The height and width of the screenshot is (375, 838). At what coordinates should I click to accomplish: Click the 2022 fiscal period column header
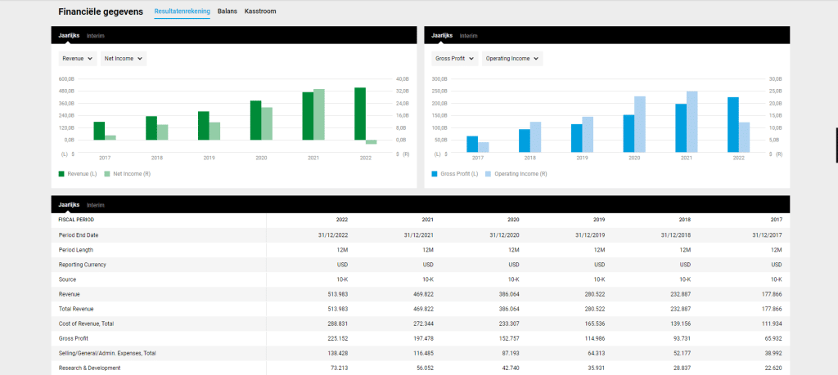[x=342, y=220]
